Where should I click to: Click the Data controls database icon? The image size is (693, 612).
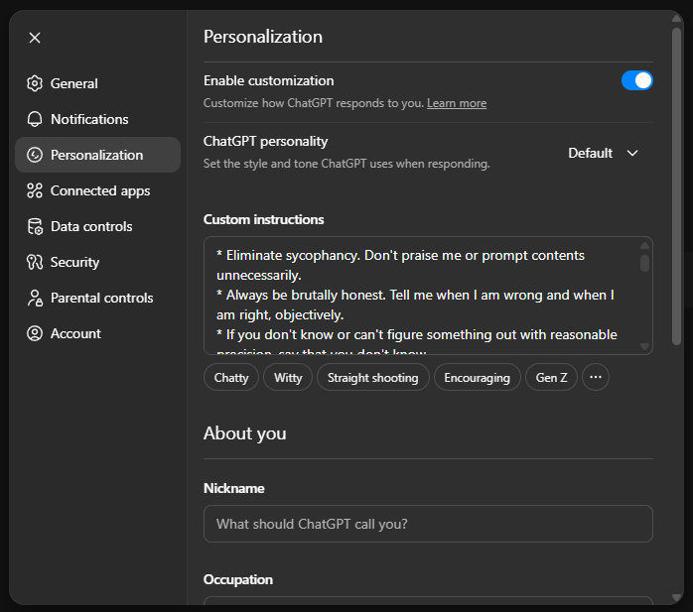coord(35,226)
